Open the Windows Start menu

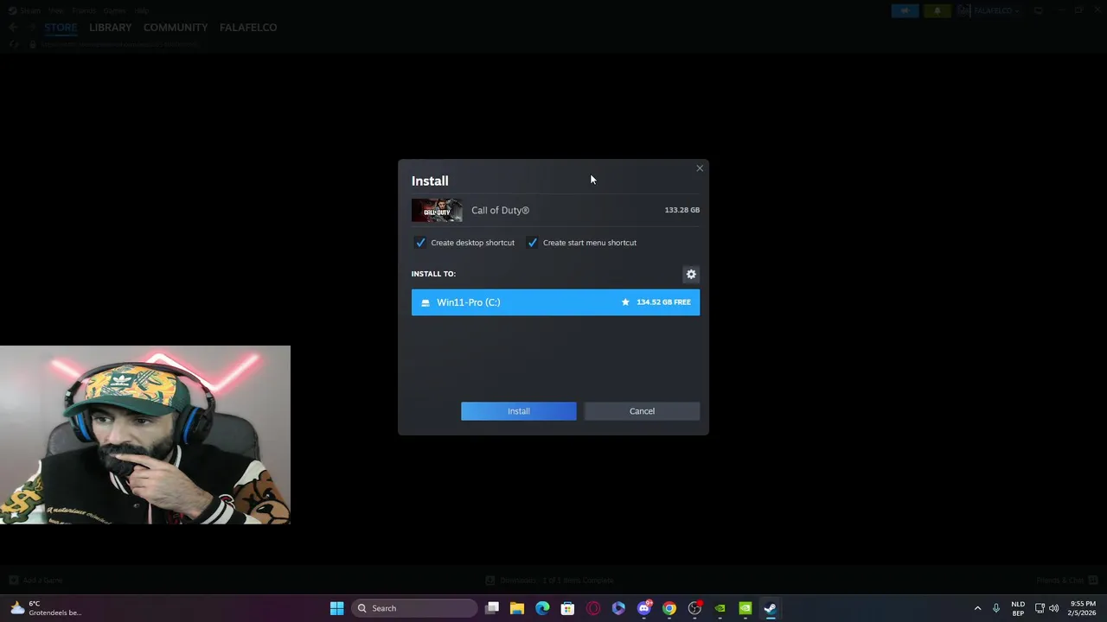tap(336, 608)
